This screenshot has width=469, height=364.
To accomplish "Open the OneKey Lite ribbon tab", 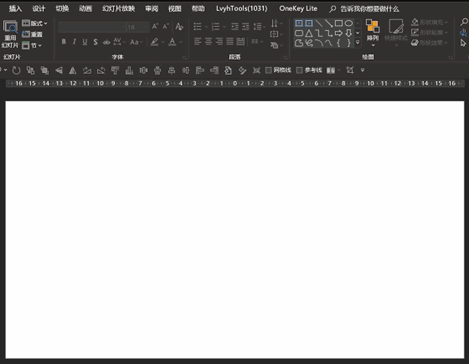I will coord(298,9).
